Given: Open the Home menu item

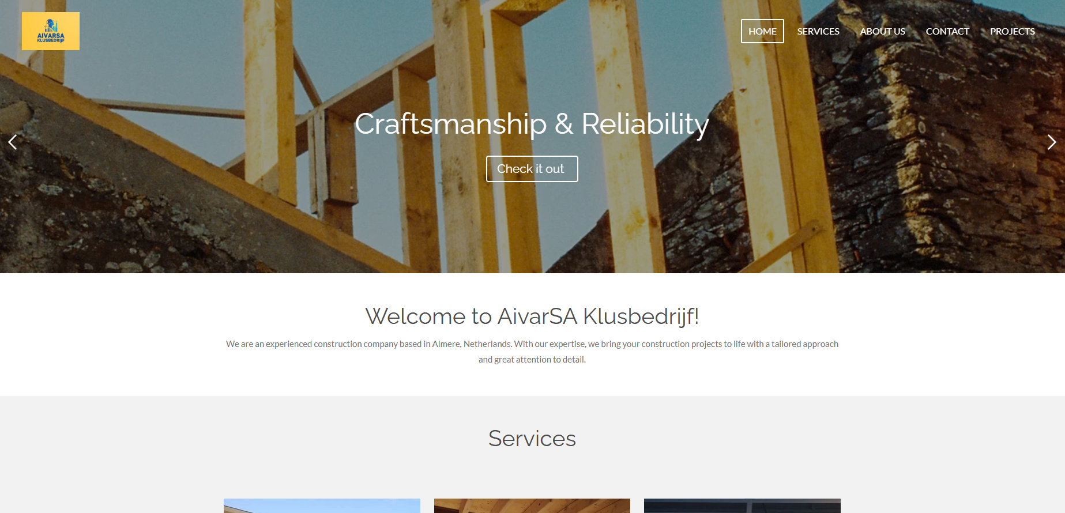Looking at the screenshot, I should click(762, 31).
